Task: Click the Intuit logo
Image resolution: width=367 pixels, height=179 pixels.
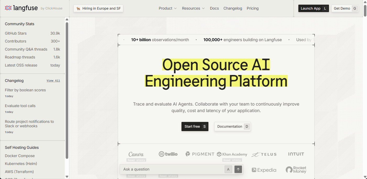Action: 296,154
